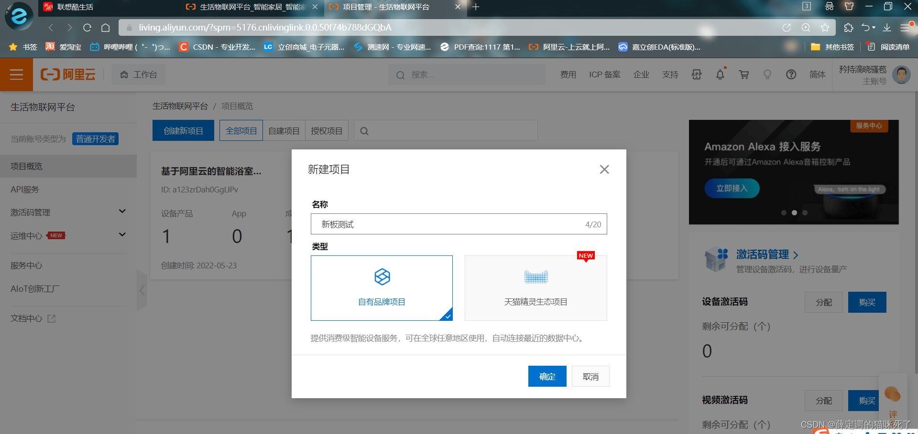Screen dimensions: 918x434
Task: Click 立即接入 on the Alexa banner
Action: [x=732, y=188]
